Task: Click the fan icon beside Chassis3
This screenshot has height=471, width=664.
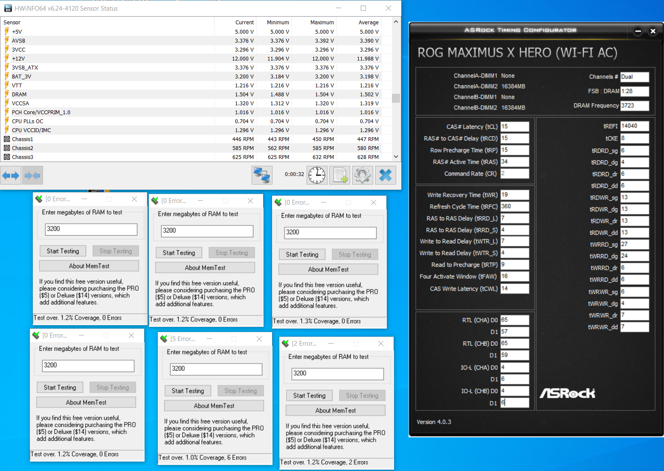Action: tap(7, 157)
